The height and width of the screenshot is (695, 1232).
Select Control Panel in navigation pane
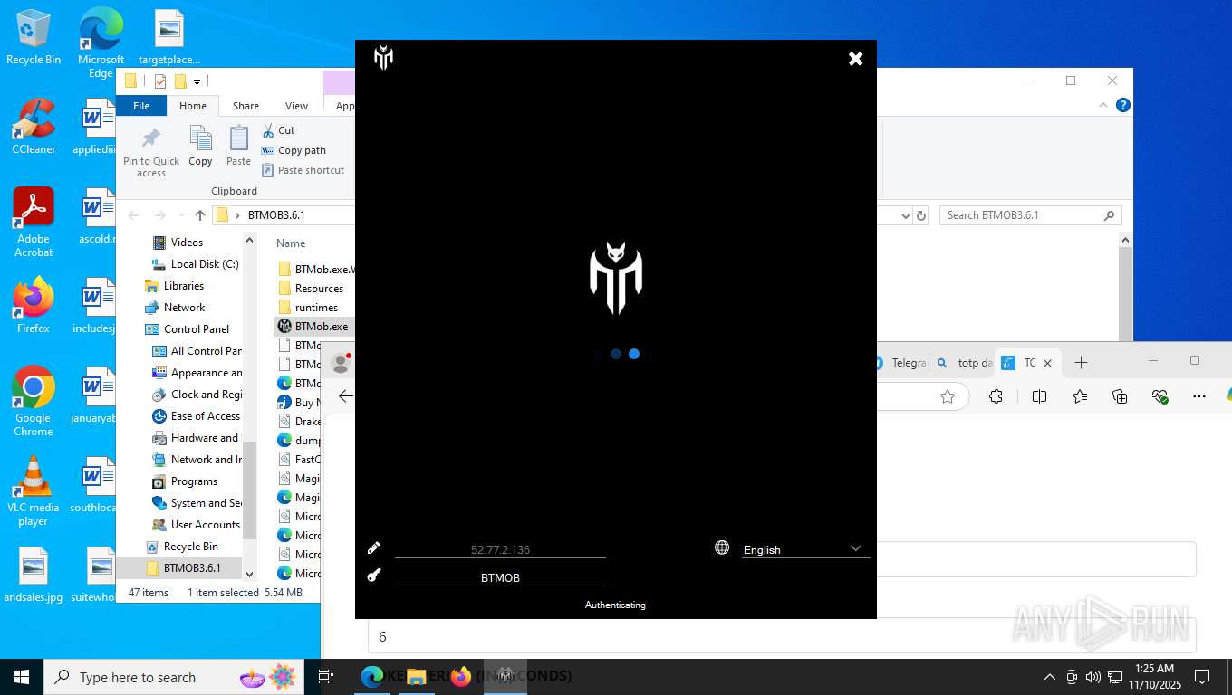pyautogui.click(x=187, y=329)
